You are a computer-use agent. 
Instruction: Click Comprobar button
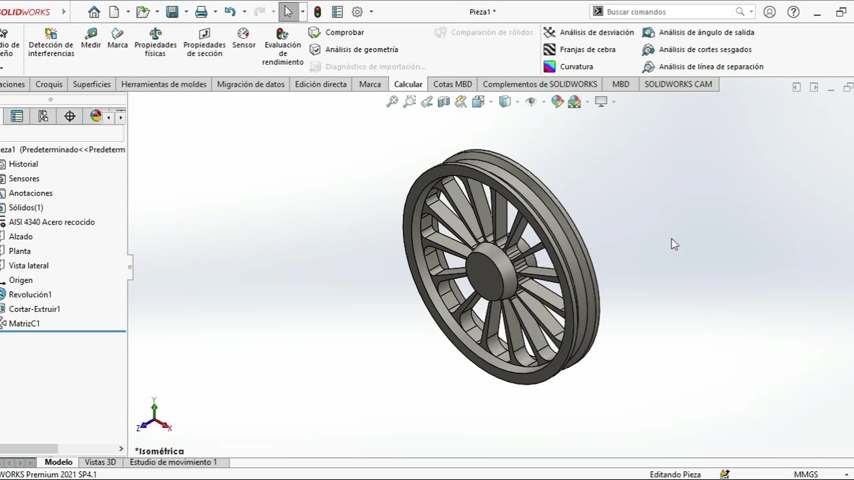336,32
